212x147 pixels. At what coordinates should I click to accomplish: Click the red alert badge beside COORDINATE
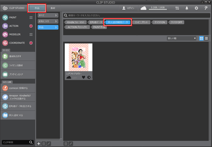pos(31,43)
